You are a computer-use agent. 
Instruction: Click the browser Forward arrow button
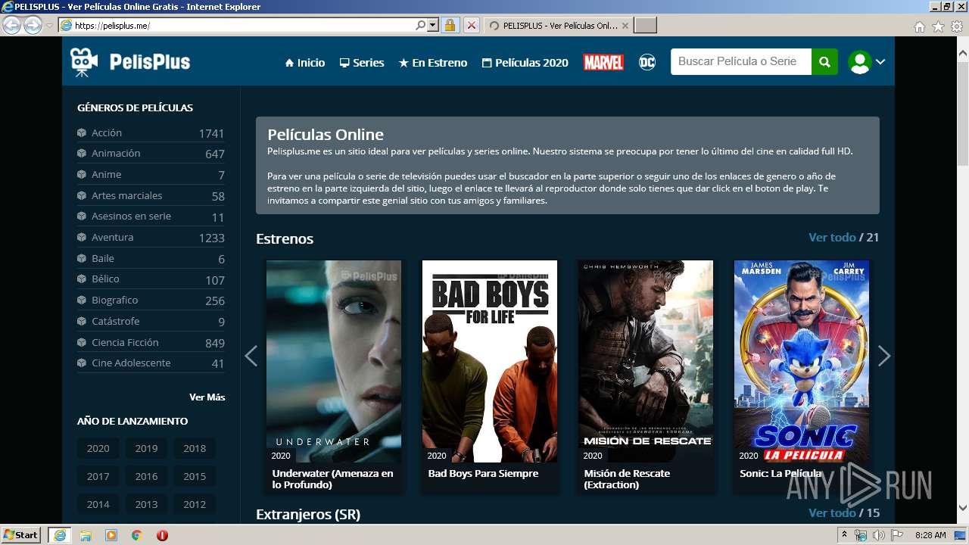coord(33,25)
